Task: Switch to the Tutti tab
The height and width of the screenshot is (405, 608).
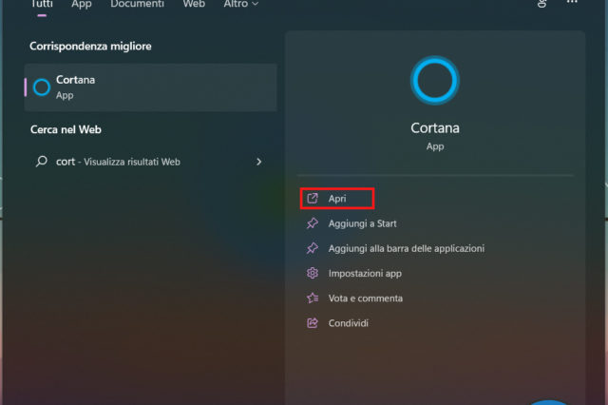Action: (42, 5)
